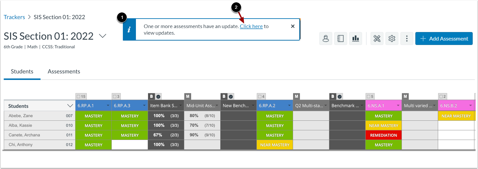
Task: Open the 6.RP.A.3 column dropdown arrow
Action: click(144, 106)
